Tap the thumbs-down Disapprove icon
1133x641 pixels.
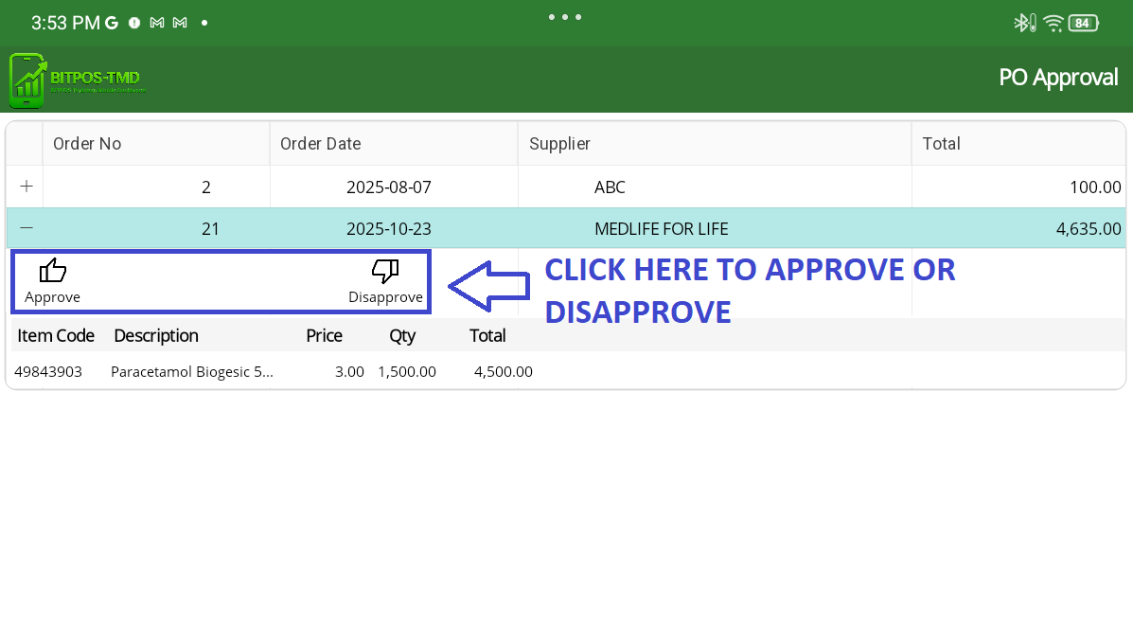point(385,272)
